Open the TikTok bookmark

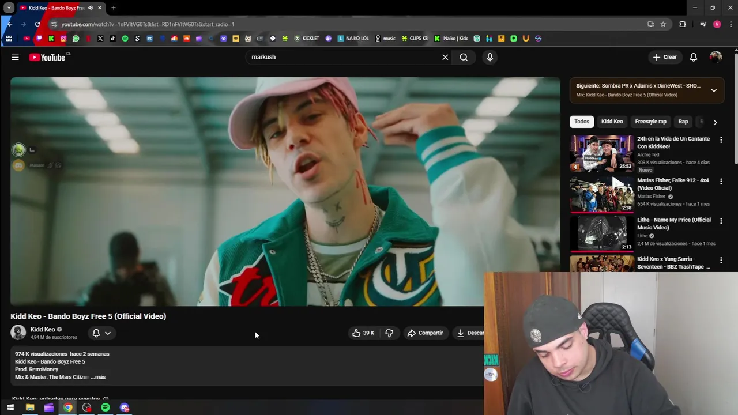click(112, 39)
